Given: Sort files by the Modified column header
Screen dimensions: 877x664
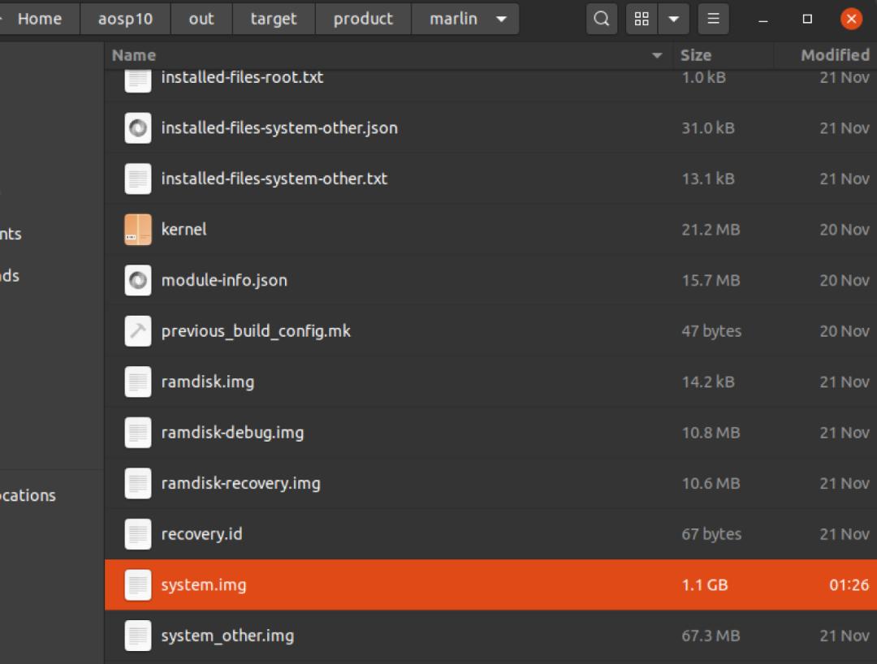Looking at the screenshot, I should pos(834,55).
